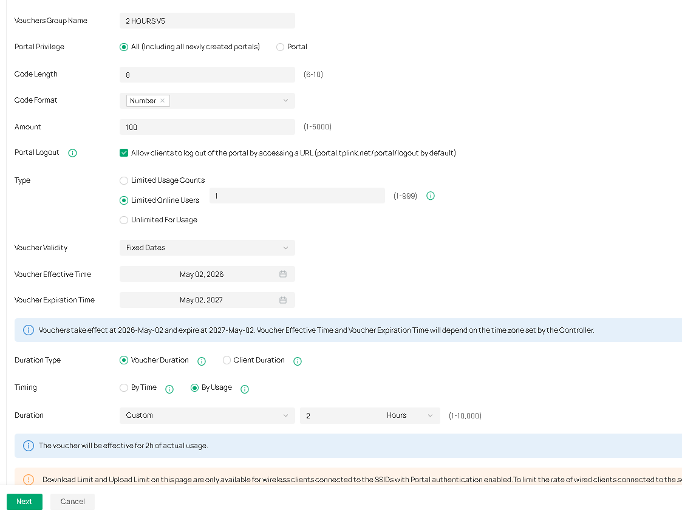Click the Next button
This screenshot has width=682, height=518.
click(24, 502)
